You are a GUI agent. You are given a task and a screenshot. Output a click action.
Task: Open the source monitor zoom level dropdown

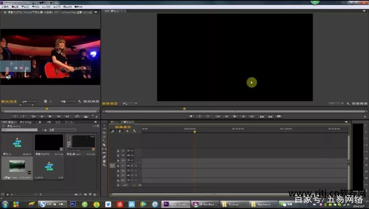click(x=29, y=101)
